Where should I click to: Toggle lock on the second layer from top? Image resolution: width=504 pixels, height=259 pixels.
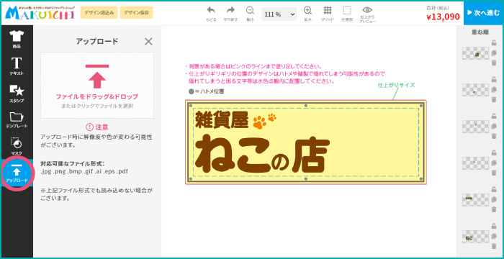[494, 80]
